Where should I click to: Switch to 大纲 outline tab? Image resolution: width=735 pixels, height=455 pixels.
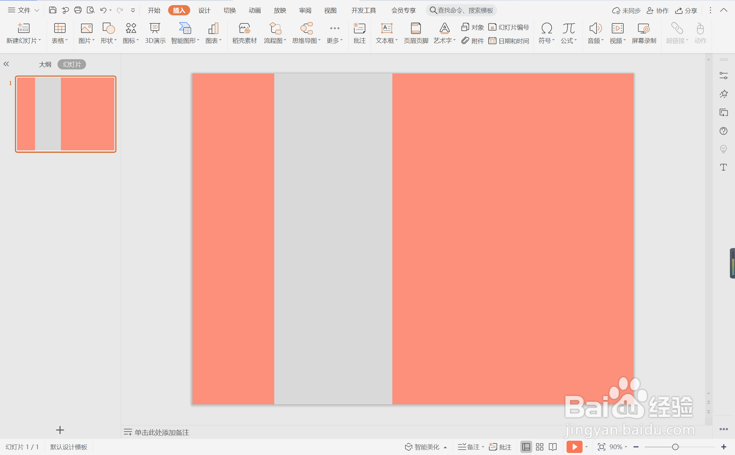pos(45,64)
